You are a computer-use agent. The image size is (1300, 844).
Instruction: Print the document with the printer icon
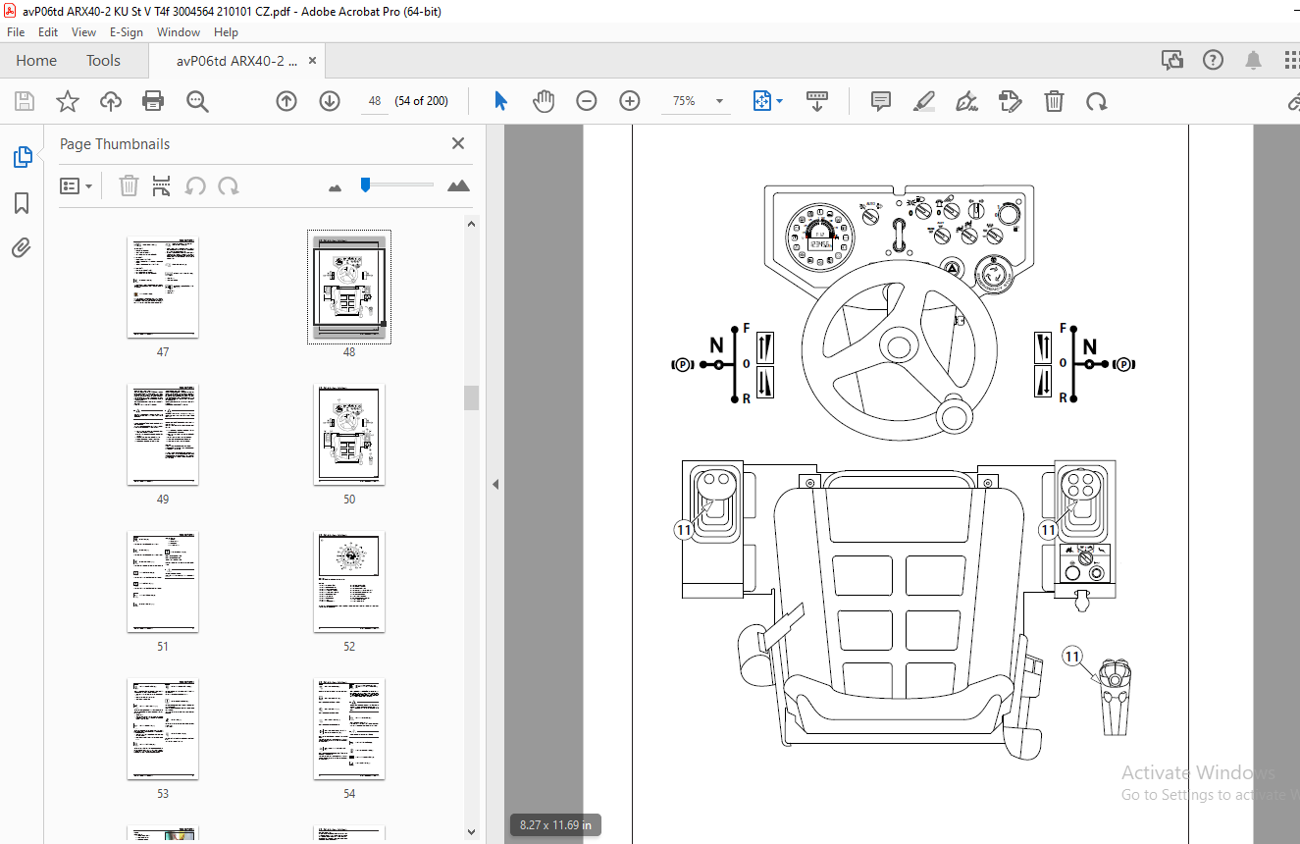click(153, 101)
